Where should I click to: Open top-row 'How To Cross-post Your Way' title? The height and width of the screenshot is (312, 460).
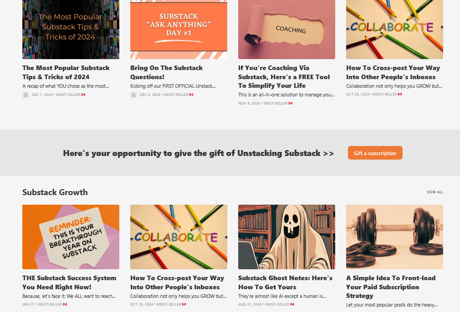point(393,72)
